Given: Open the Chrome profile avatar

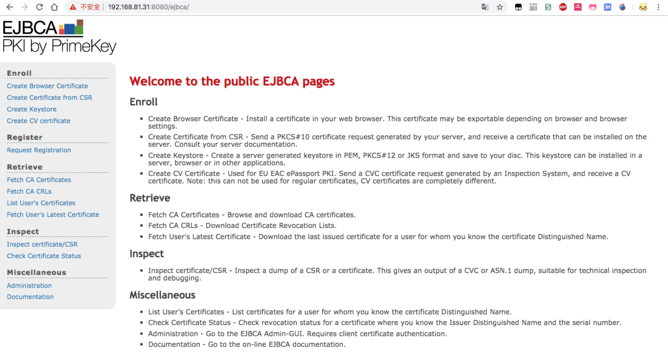Looking at the screenshot, I should [x=643, y=7].
